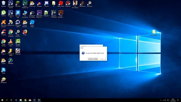181x102 pixels.
Task: Open the clock and calendar flyout
Action: point(173,100)
